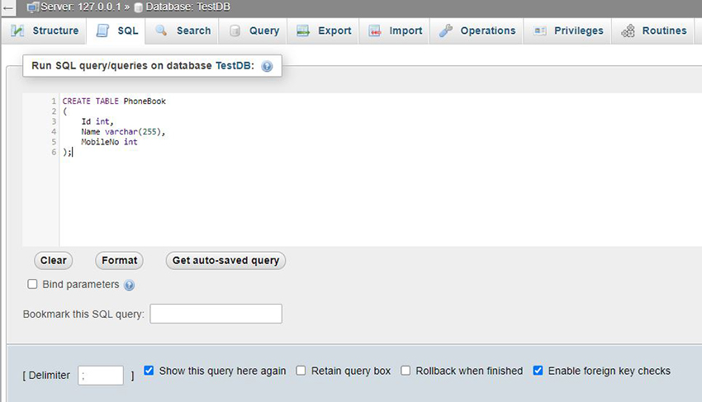
Task: Open help icon beside Run SQL query title
Action: pos(267,66)
